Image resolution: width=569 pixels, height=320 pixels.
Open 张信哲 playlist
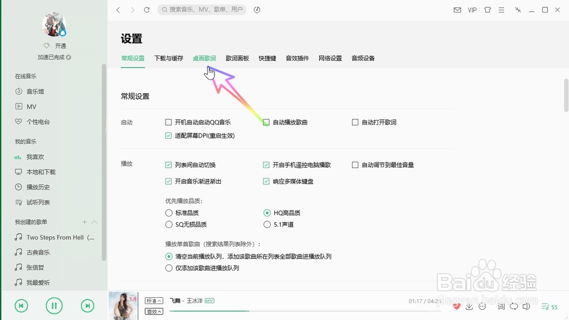[x=35, y=268]
